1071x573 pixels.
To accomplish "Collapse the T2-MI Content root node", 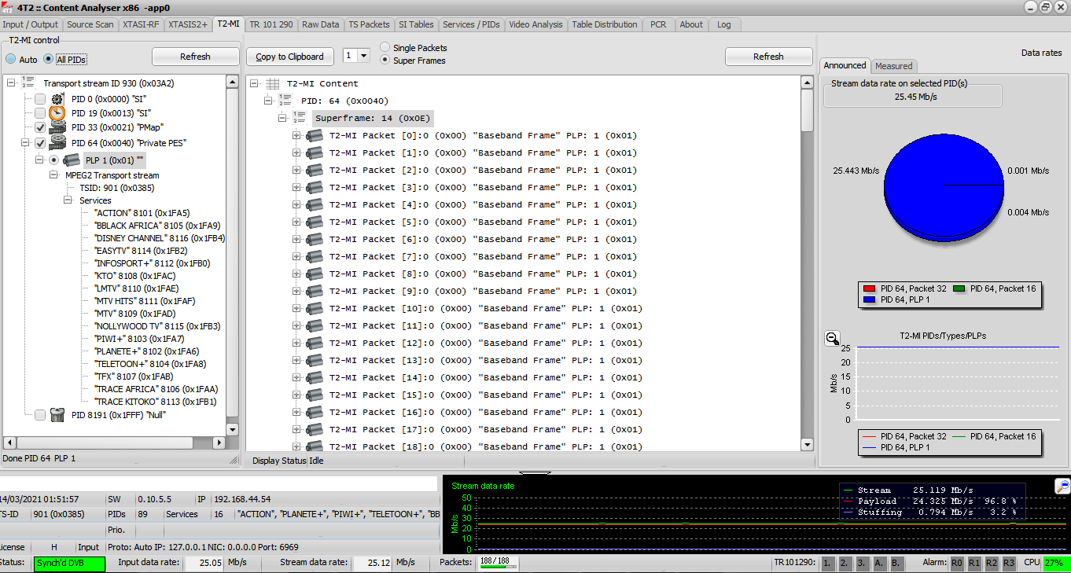I will pos(254,83).
